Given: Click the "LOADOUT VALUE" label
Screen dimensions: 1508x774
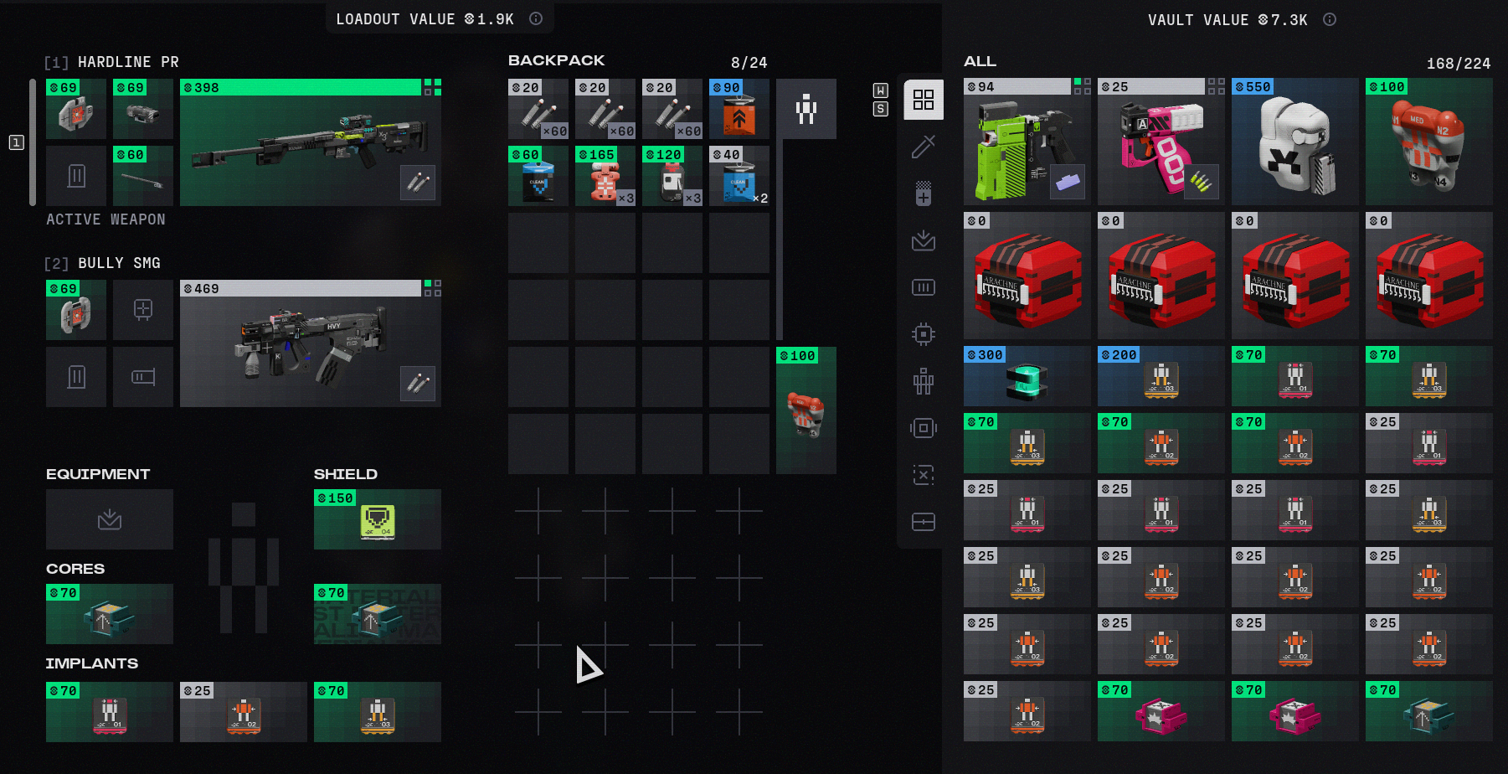Looking at the screenshot, I should tap(395, 19).
